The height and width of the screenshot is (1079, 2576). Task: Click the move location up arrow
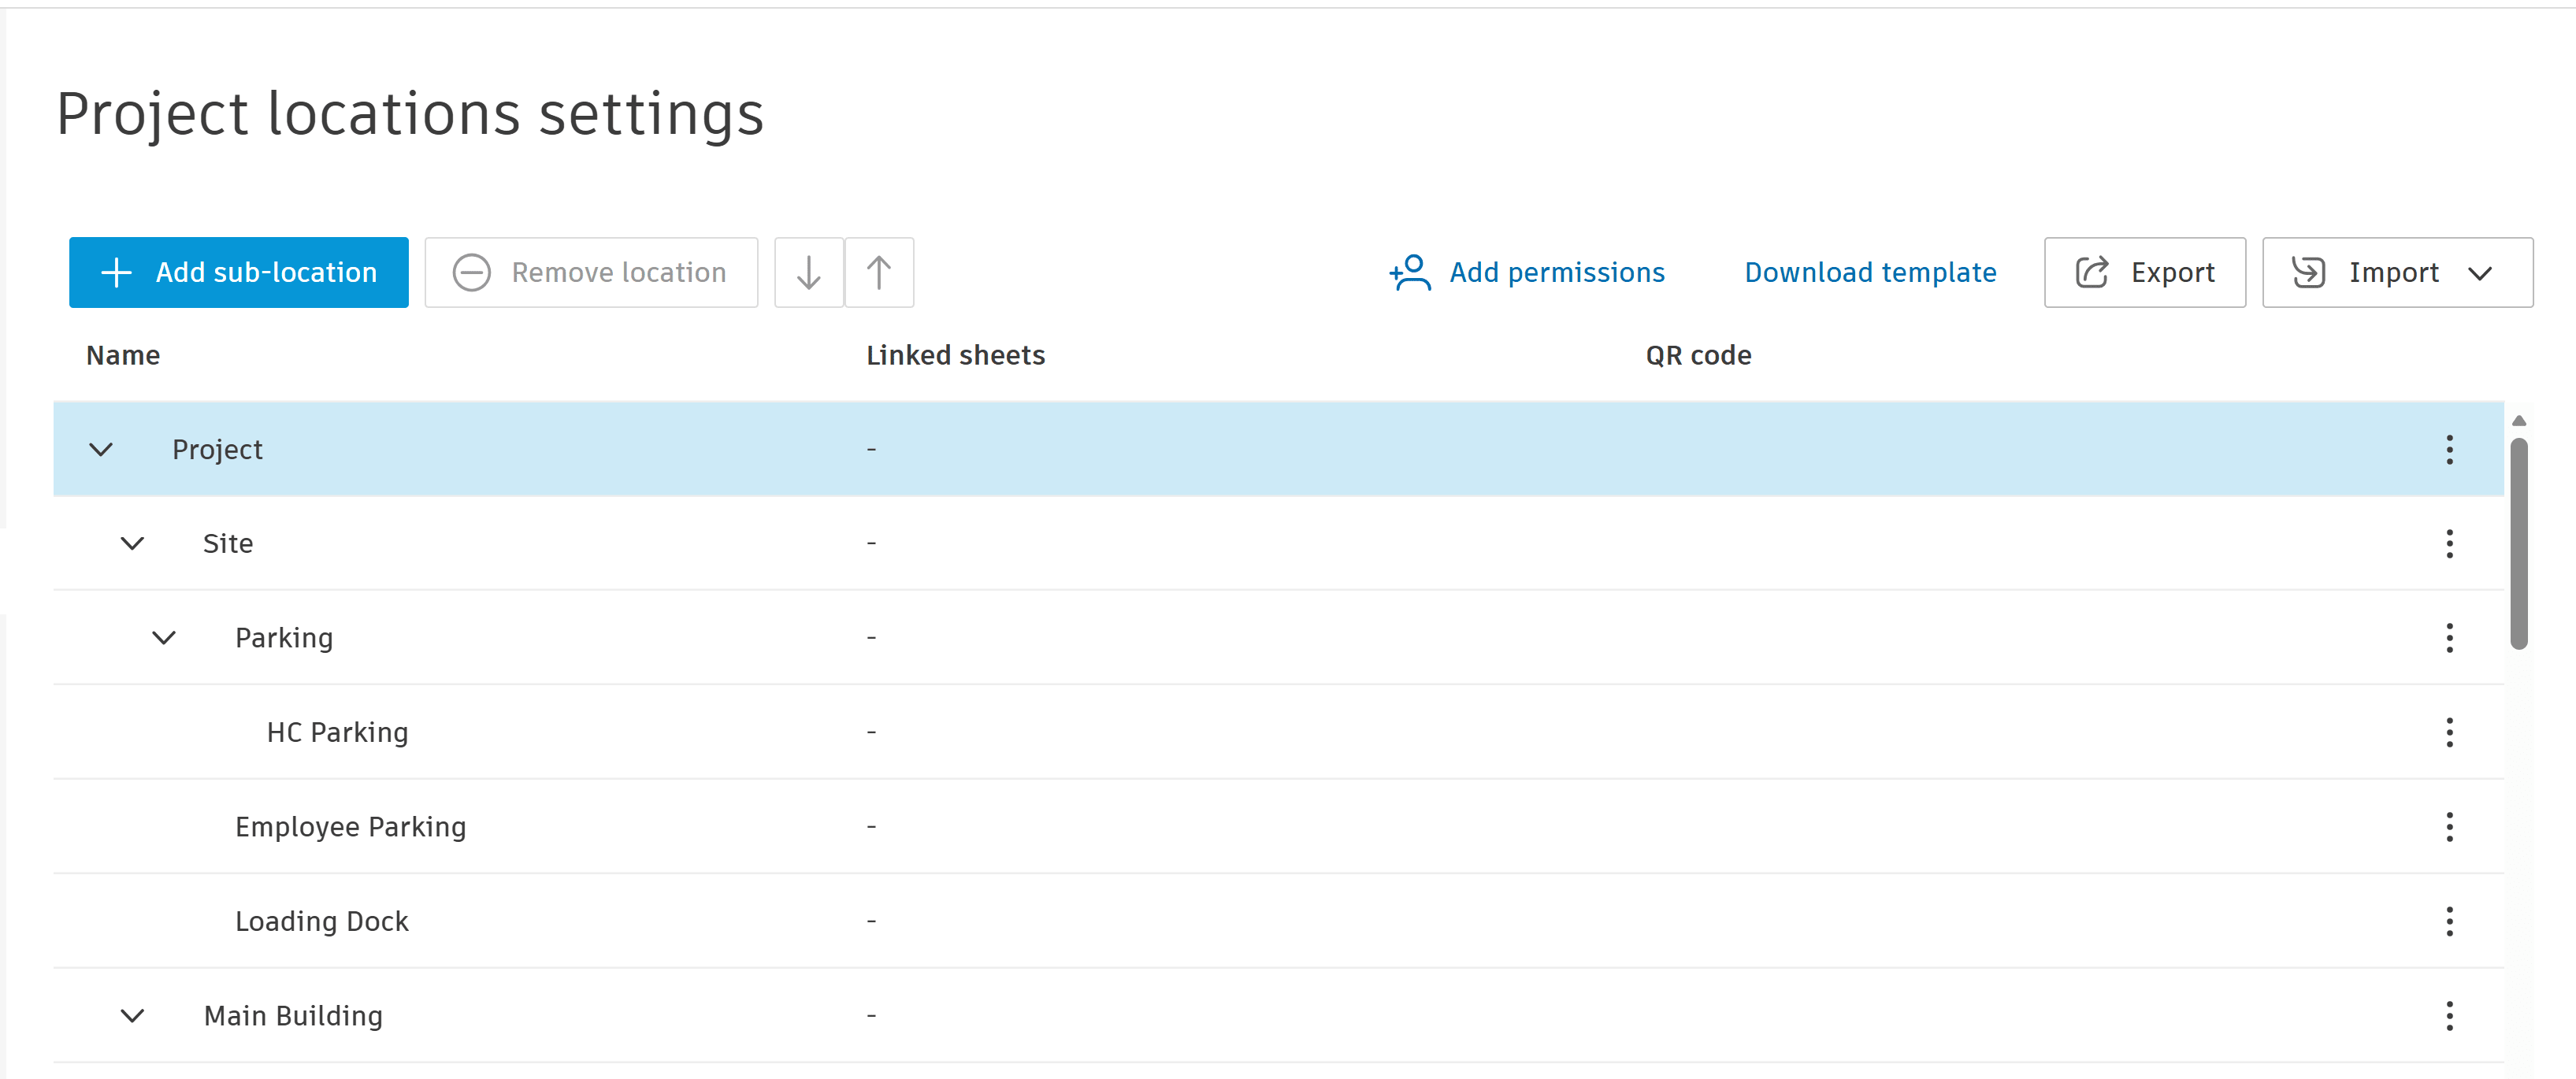(879, 272)
